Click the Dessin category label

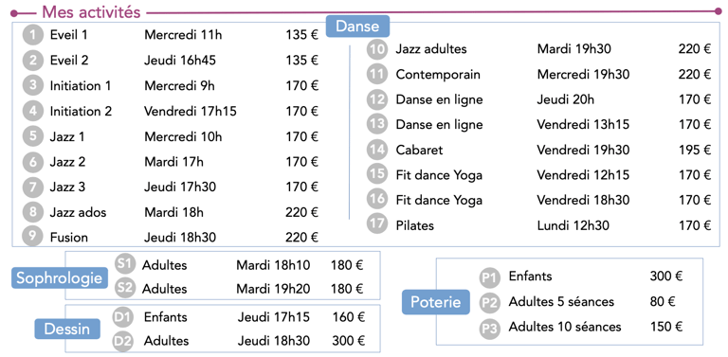[67, 329]
